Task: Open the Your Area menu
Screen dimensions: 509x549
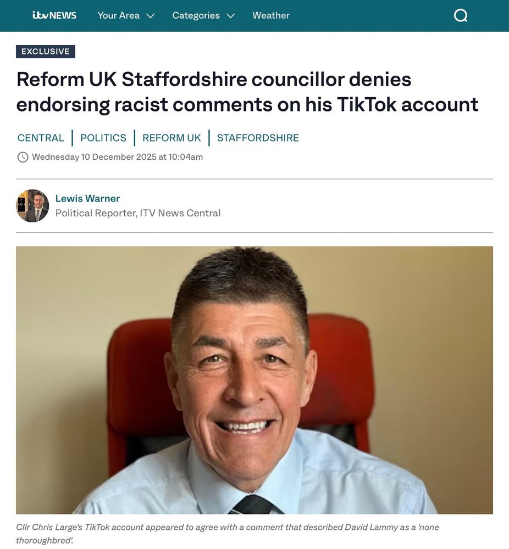Action: 126,15
